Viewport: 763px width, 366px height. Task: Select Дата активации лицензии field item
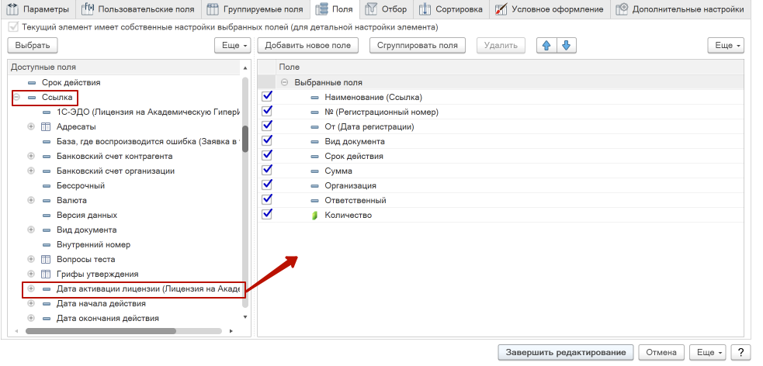[147, 288]
